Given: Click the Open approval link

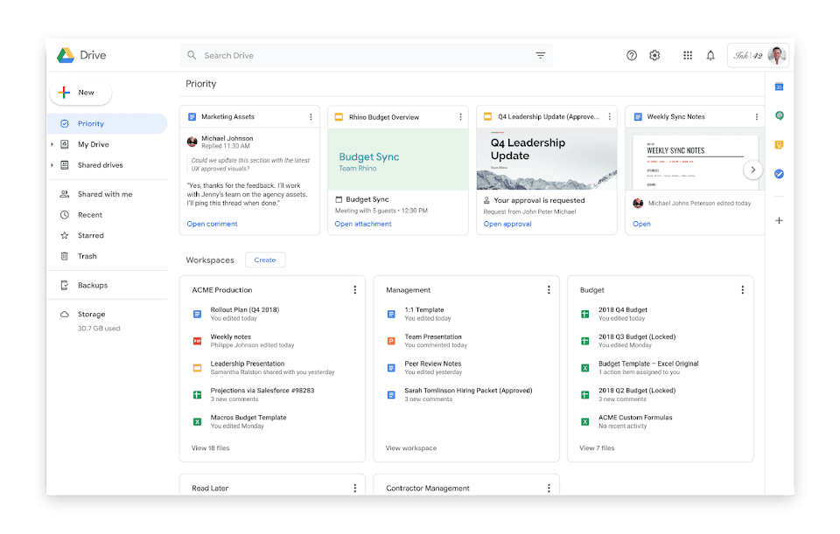Looking at the screenshot, I should (x=507, y=224).
